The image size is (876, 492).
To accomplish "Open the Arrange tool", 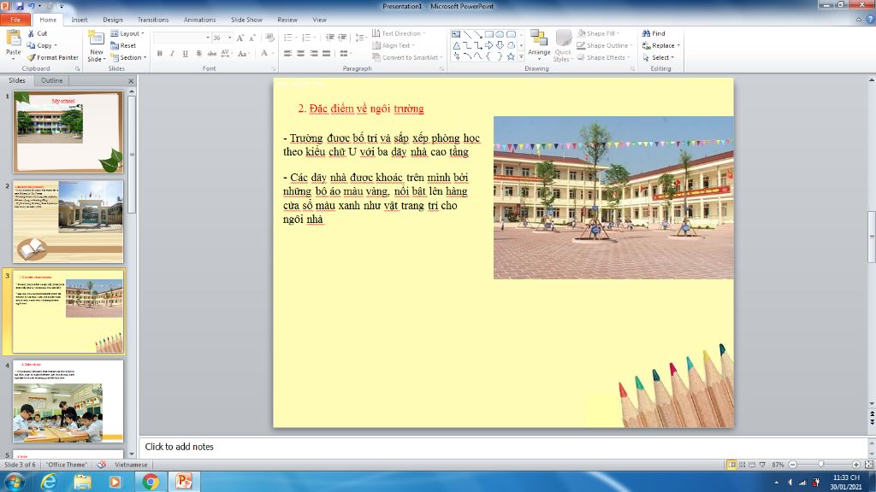I will coord(539,39).
